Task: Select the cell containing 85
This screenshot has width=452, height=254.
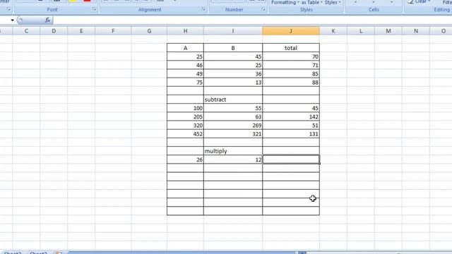Action: tap(291, 73)
